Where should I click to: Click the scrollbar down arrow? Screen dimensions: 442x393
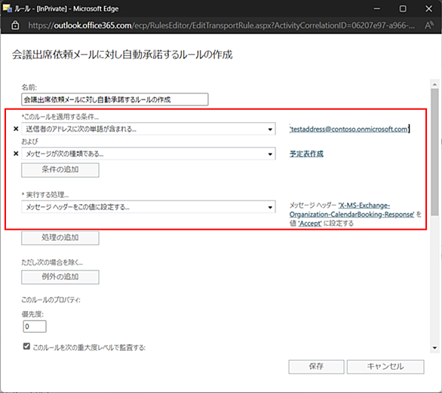tap(434, 348)
